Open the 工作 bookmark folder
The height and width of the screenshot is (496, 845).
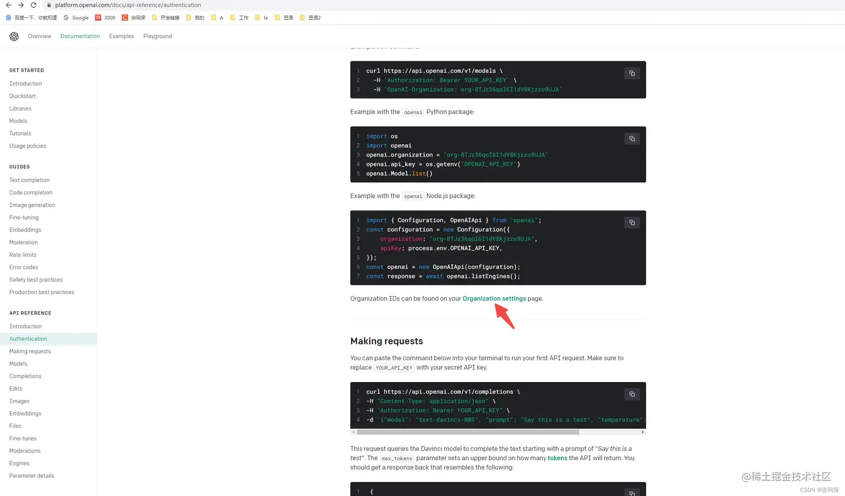click(239, 18)
